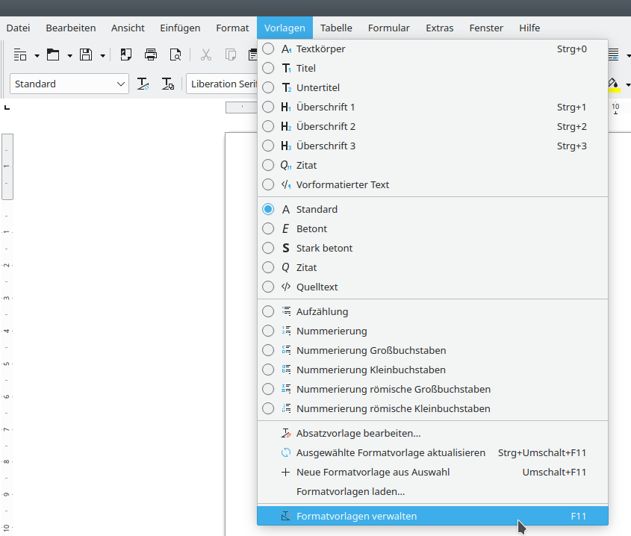Click the Open file folder icon
The image size is (631, 536).
(53, 54)
